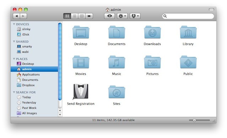Select slinky disk in sidebar
Viewport: 227px width, 138px height.
pos(34,29)
